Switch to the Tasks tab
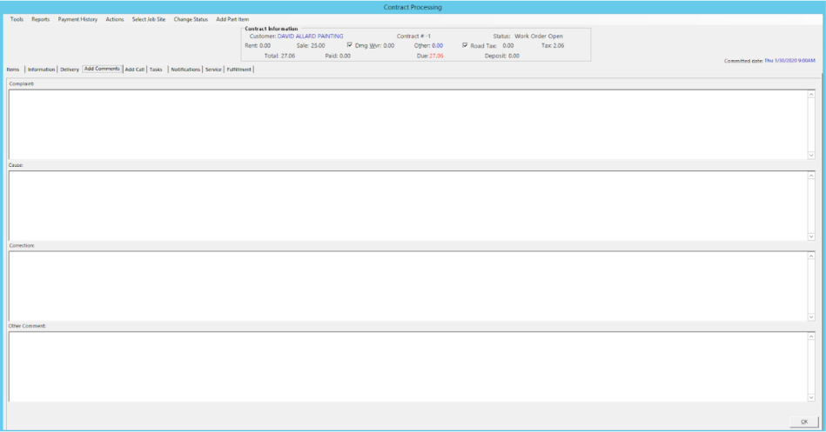Image resolution: width=826 pixels, height=432 pixels. click(156, 70)
